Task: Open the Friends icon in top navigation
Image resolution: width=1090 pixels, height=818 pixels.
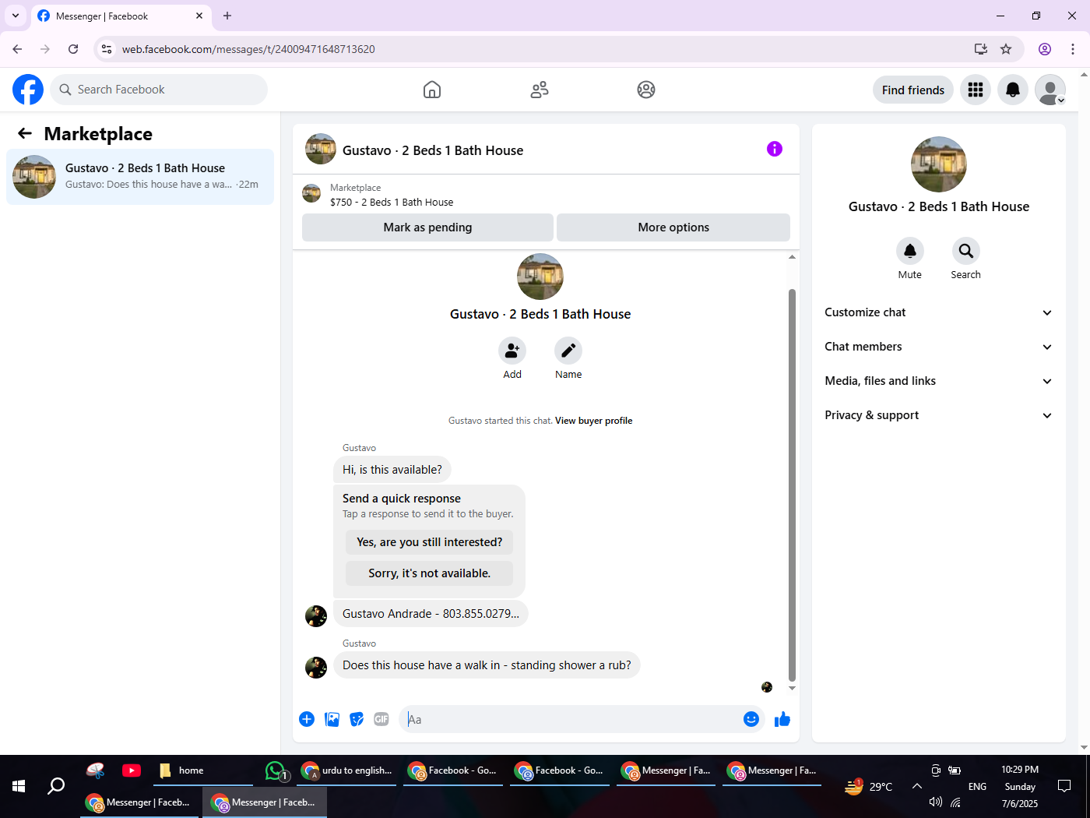Action: pyautogui.click(x=540, y=90)
